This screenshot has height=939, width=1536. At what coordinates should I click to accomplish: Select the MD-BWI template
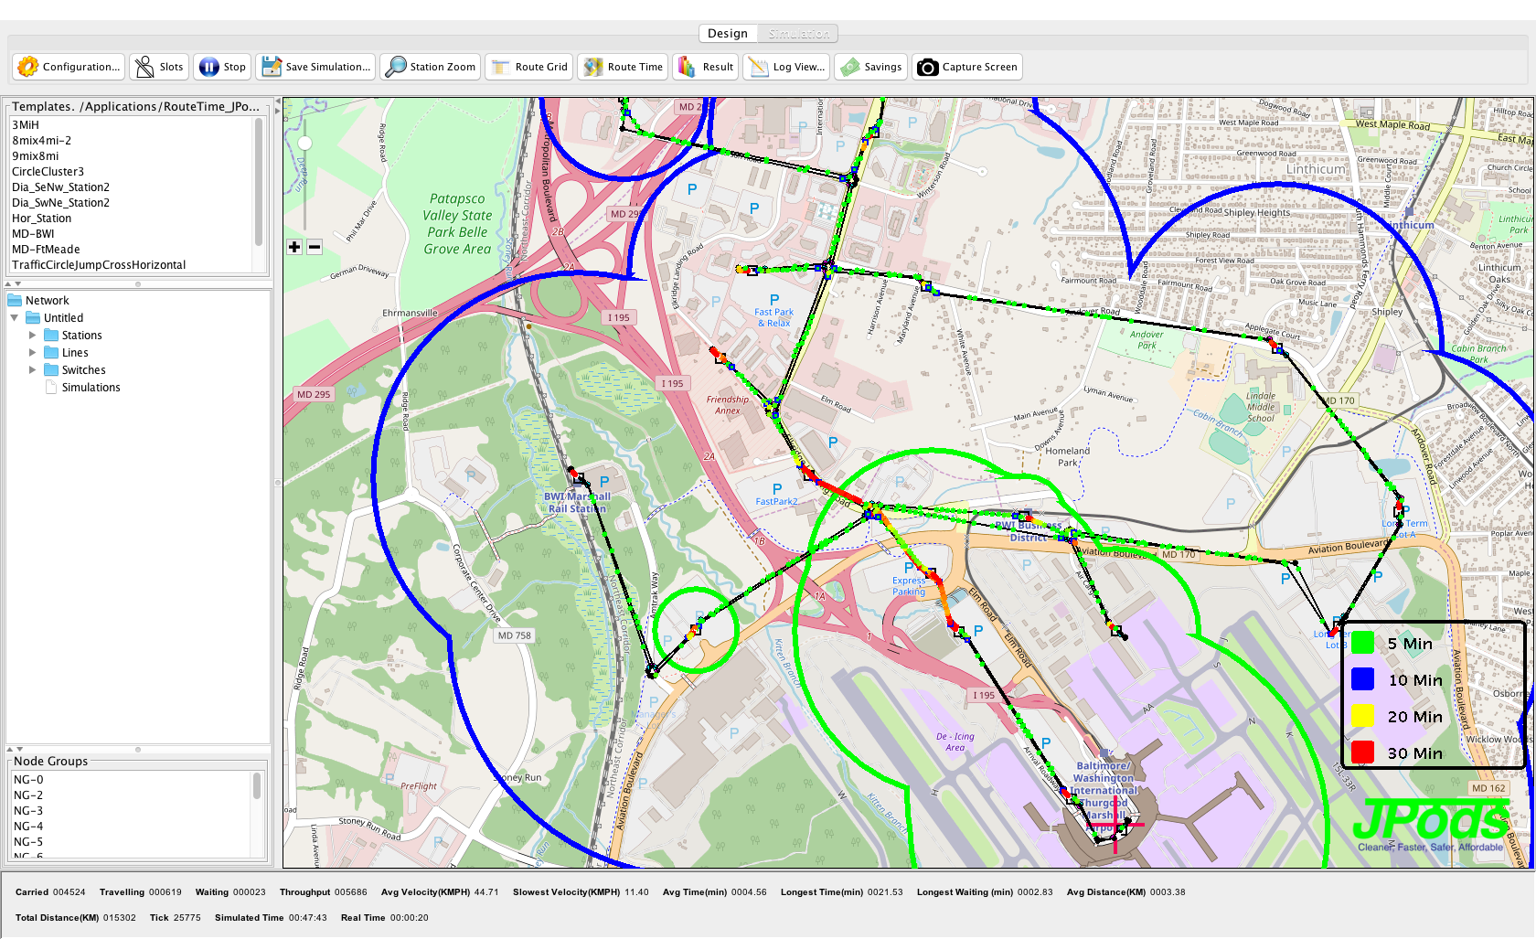(33, 234)
